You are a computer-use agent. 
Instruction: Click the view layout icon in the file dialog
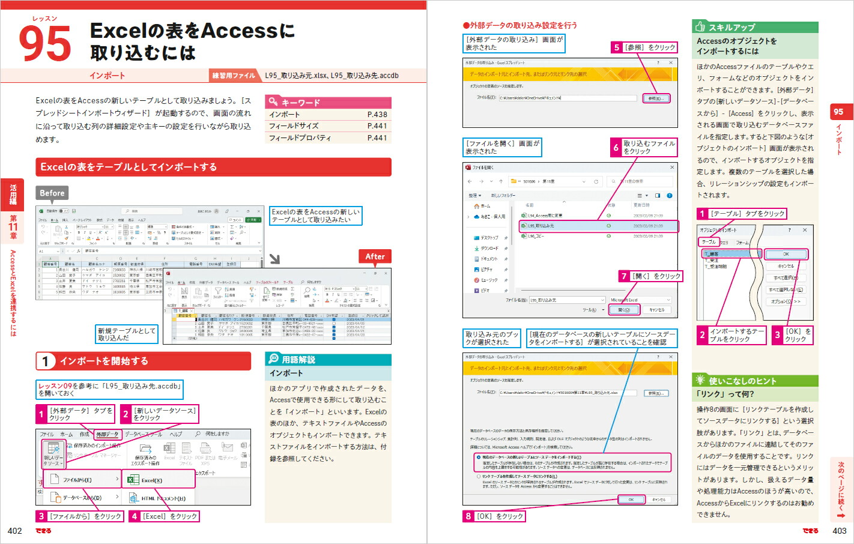click(x=641, y=196)
